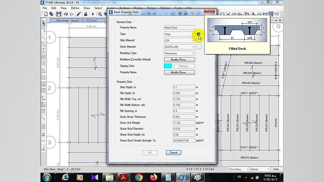Click the Filled type info icon
The image size is (324, 182).
tap(198, 34)
